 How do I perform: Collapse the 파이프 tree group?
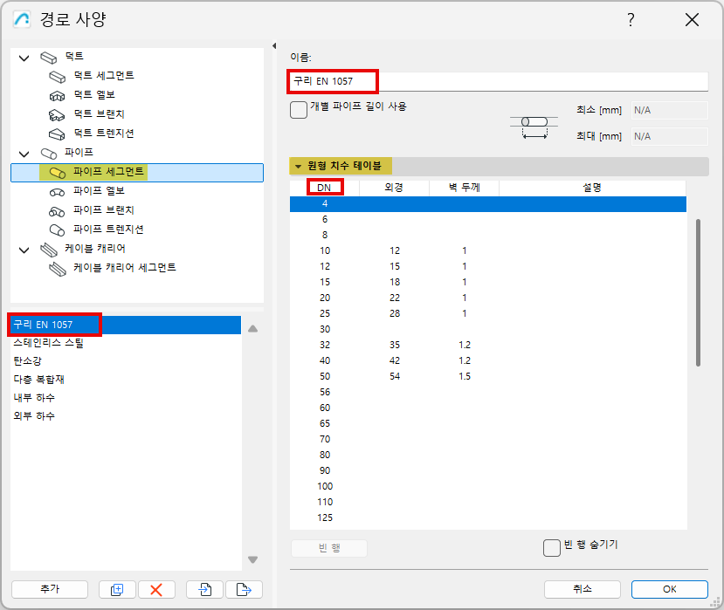click(x=24, y=154)
